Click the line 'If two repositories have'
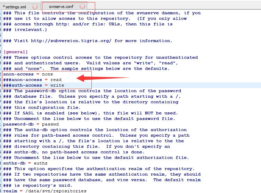The image size is (261, 193). click(x=102, y=174)
